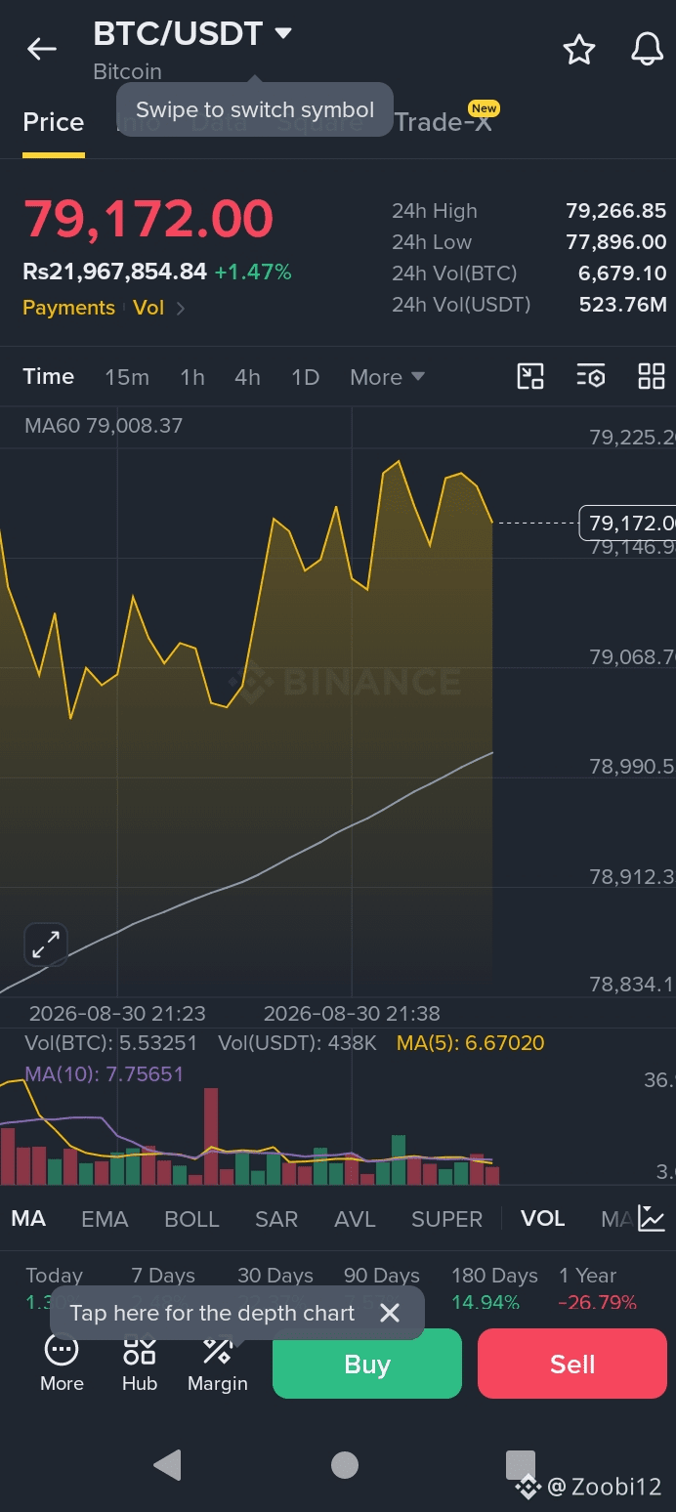Viewport: 676px width, 1512px height.
Task: Expand chart to fullscreen
Action: pos(46,945)
